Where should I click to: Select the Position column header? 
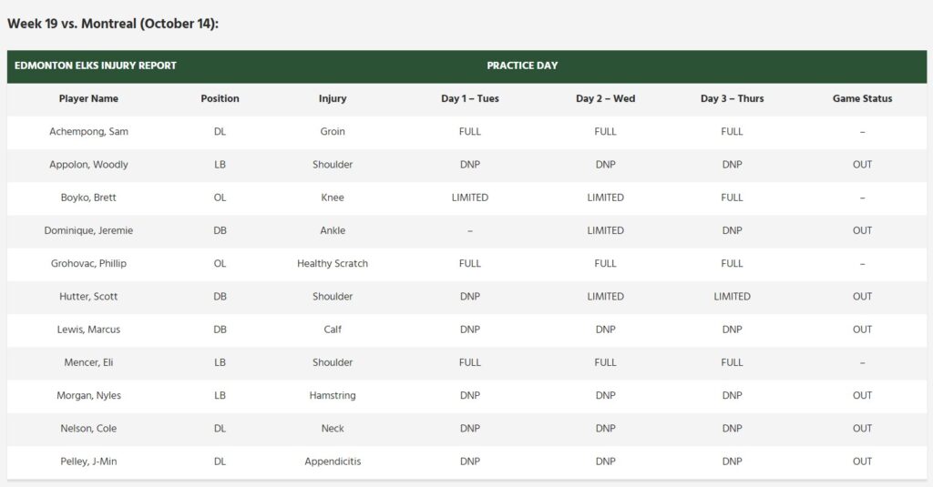tap(220, 98)
